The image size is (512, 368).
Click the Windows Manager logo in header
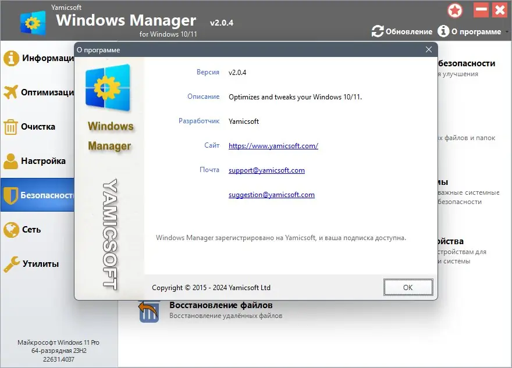(x=33, y=23)
